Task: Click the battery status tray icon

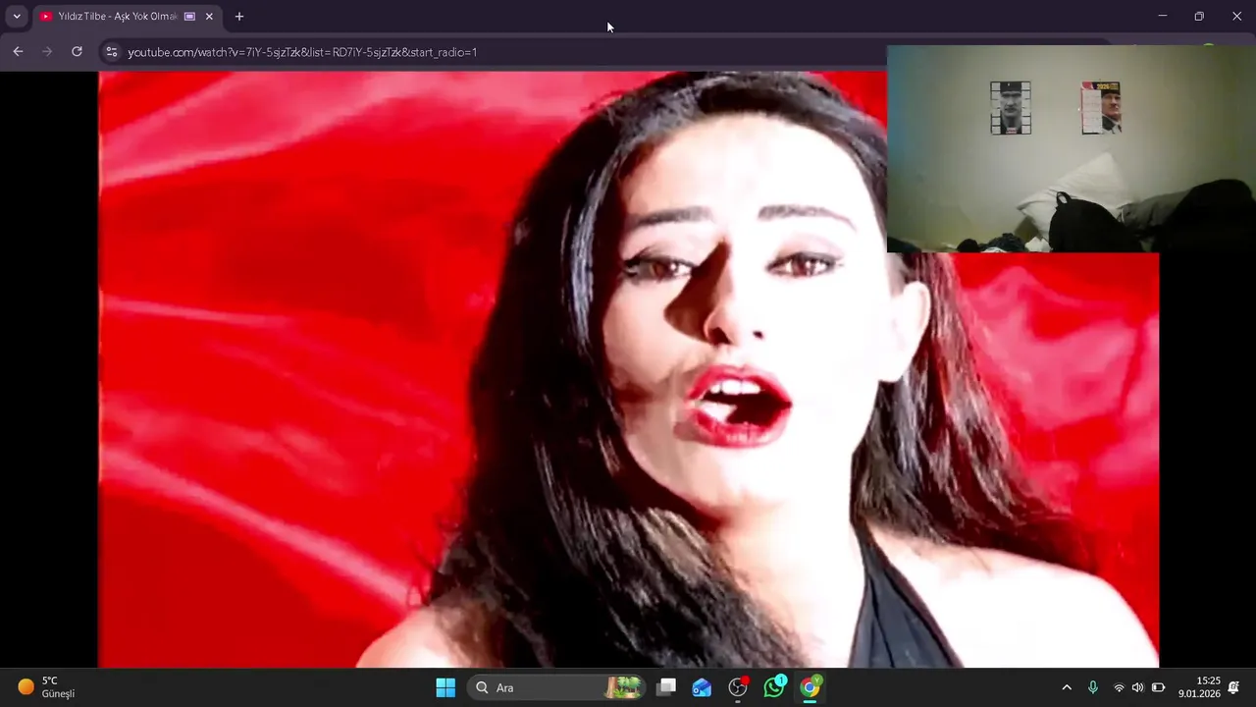Action: [x=1158, y=687]
